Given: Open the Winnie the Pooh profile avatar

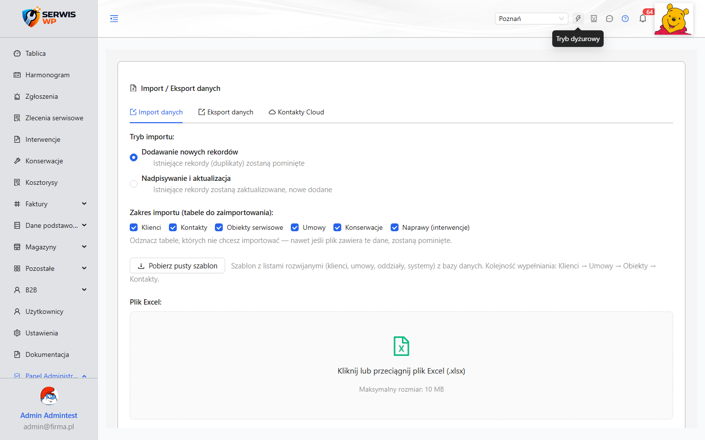Looking at the screenshot, I should 674,19.
